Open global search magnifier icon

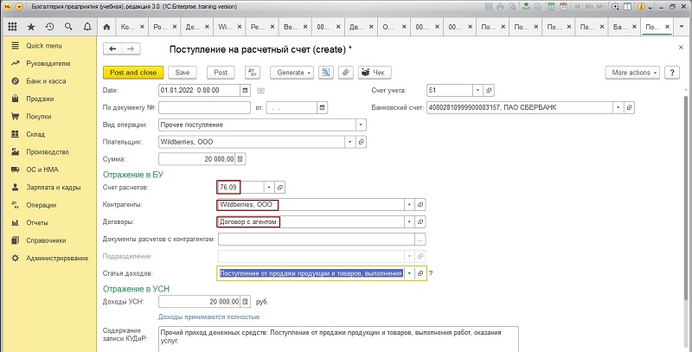click(x=68, y=27)
